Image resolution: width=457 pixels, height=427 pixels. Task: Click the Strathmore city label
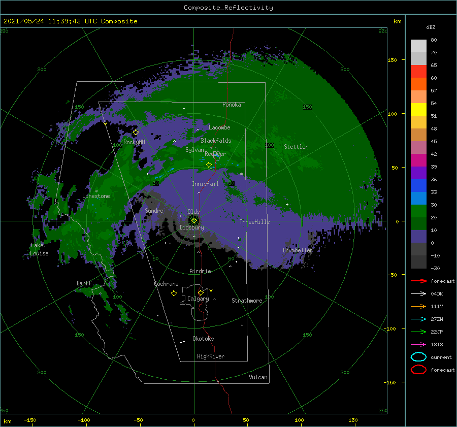click(x=247, y=301)
